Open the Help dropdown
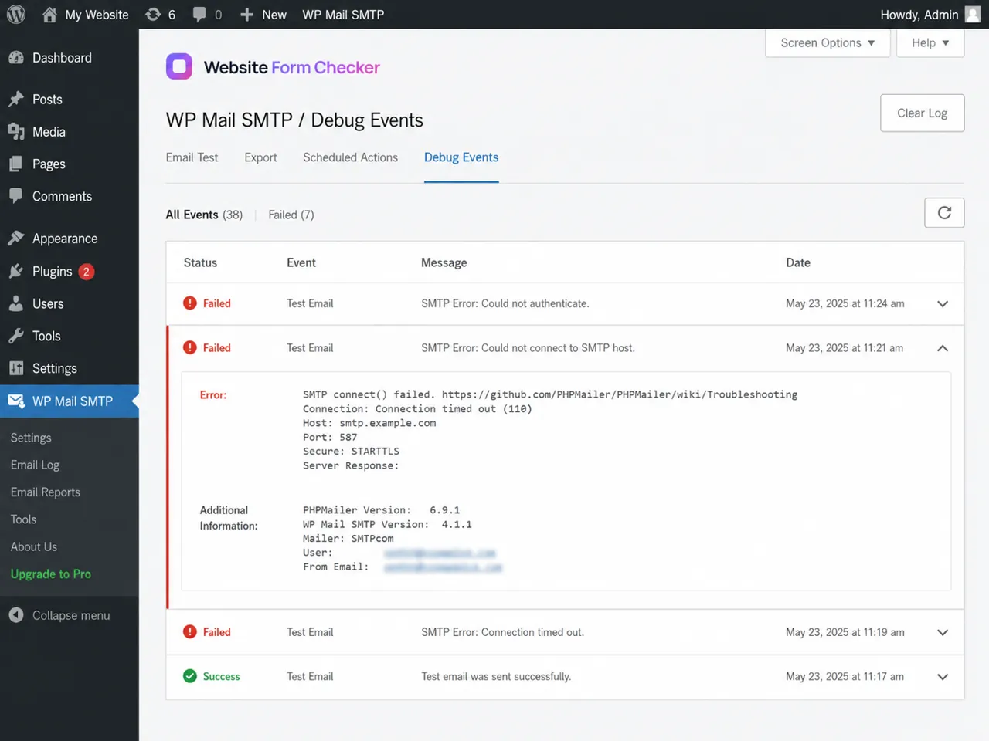Screen dimensions: 989x741 pos(930,43)
